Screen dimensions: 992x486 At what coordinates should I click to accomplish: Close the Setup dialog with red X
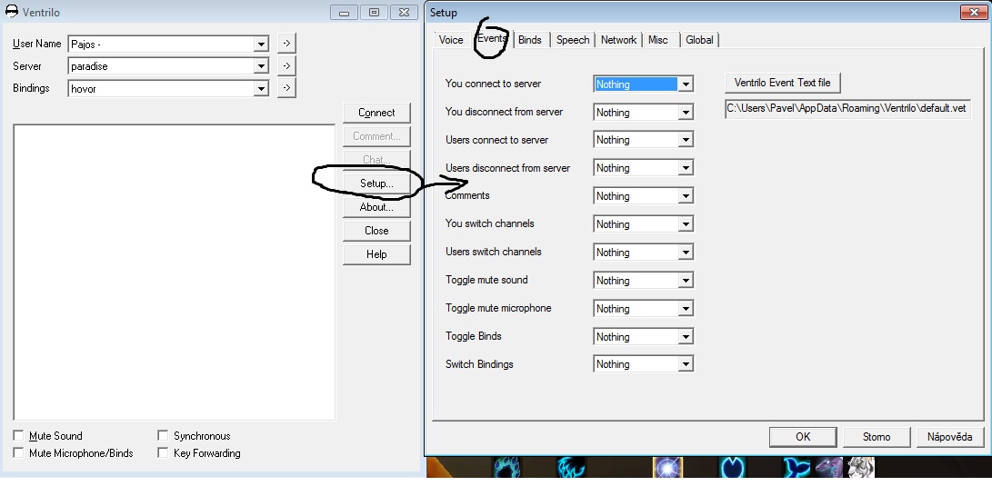click(x=974, y=12)
